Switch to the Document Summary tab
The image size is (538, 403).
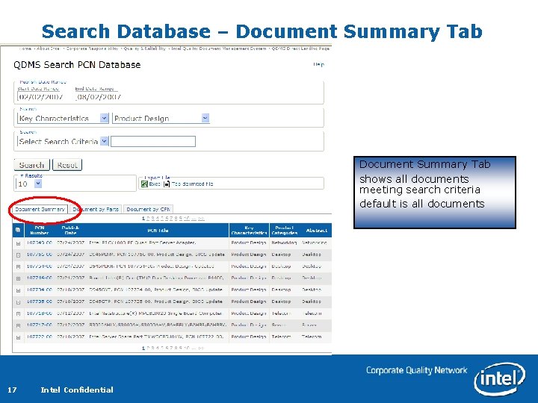tap(40, 209)
